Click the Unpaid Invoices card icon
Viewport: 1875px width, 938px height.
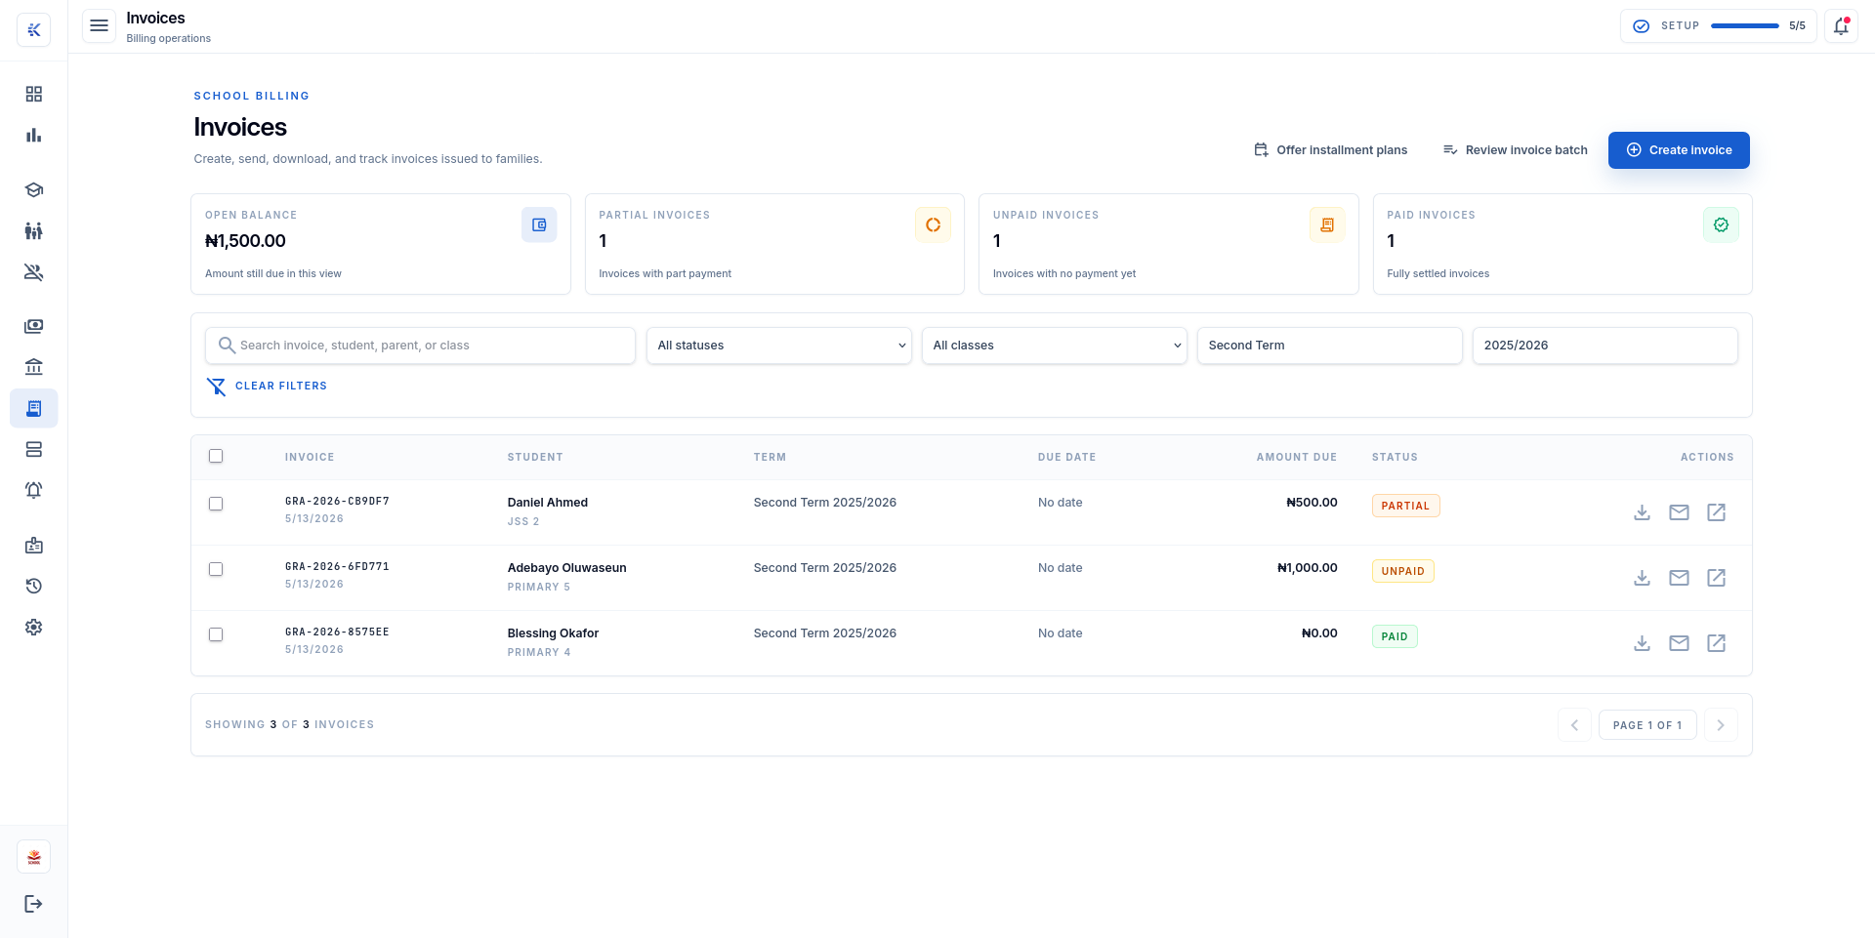click(1327, 224)
